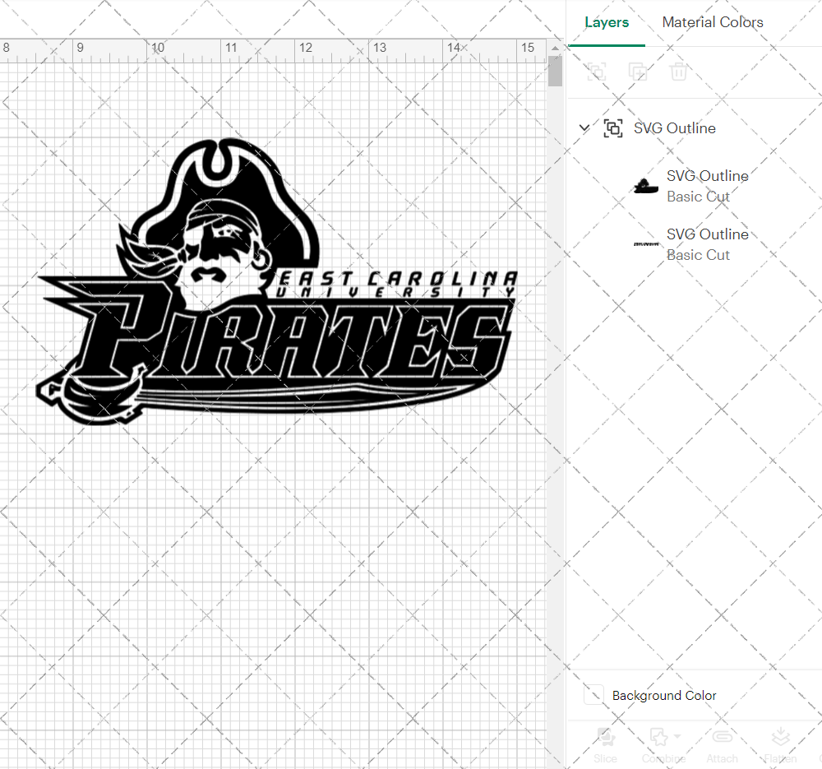The width and height of the screenshot is (822, 769).
Task: Click the Background Color swatch
Action: click(593, 694)
